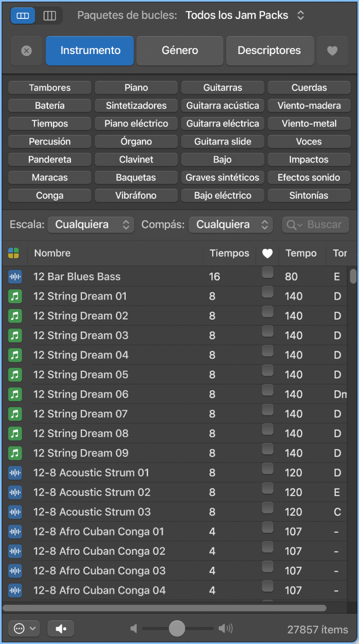The width and height of the screenshot is (359, 644).
Task: Open the action pop-up menu at bottom left
Action: point(24,629)
